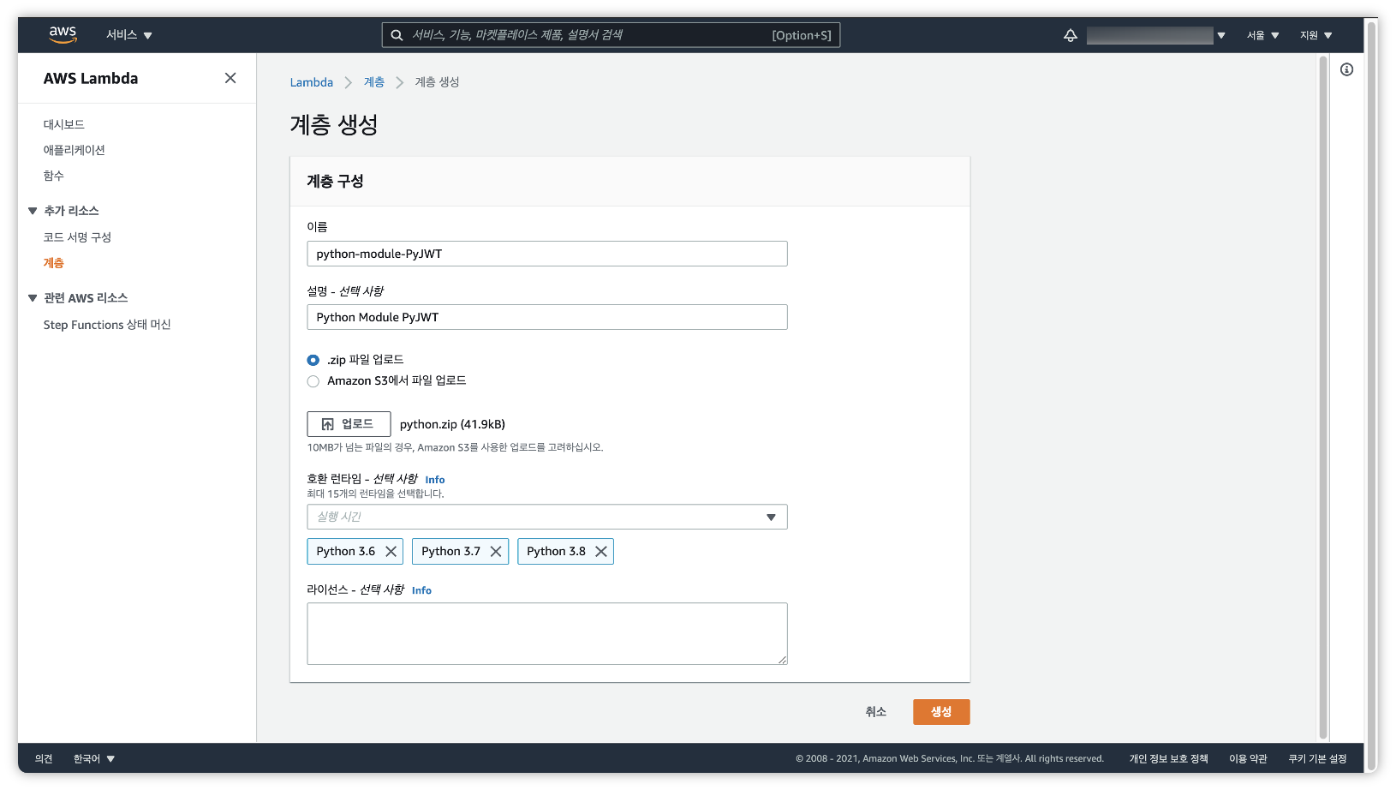This screenshot has height=790, width=1396.
Task: Click the python.zip (41.9kB) file name
Action: point(452,424)
